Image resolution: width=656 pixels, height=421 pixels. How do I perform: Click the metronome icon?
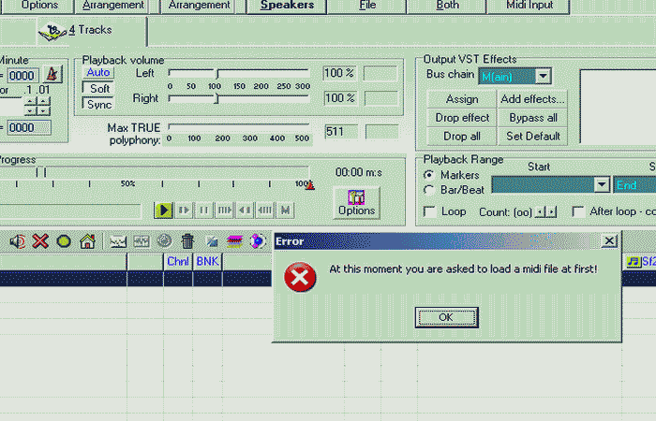(51, 75)
